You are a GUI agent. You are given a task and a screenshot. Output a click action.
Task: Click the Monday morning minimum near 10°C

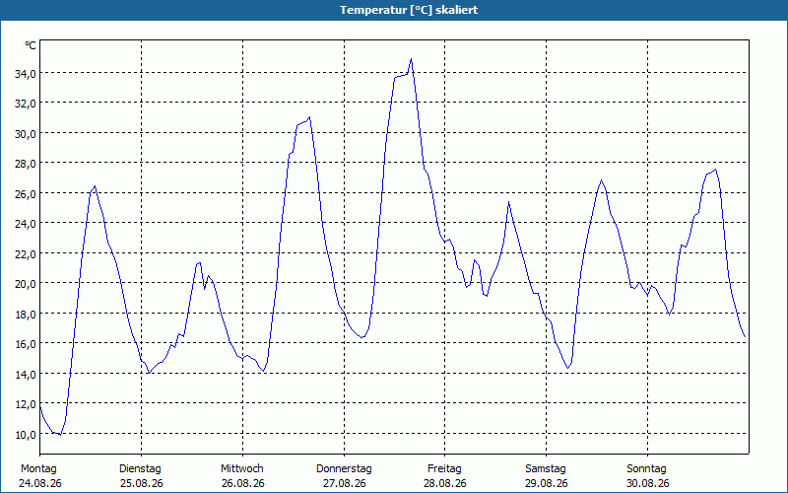tap(60, 434)
